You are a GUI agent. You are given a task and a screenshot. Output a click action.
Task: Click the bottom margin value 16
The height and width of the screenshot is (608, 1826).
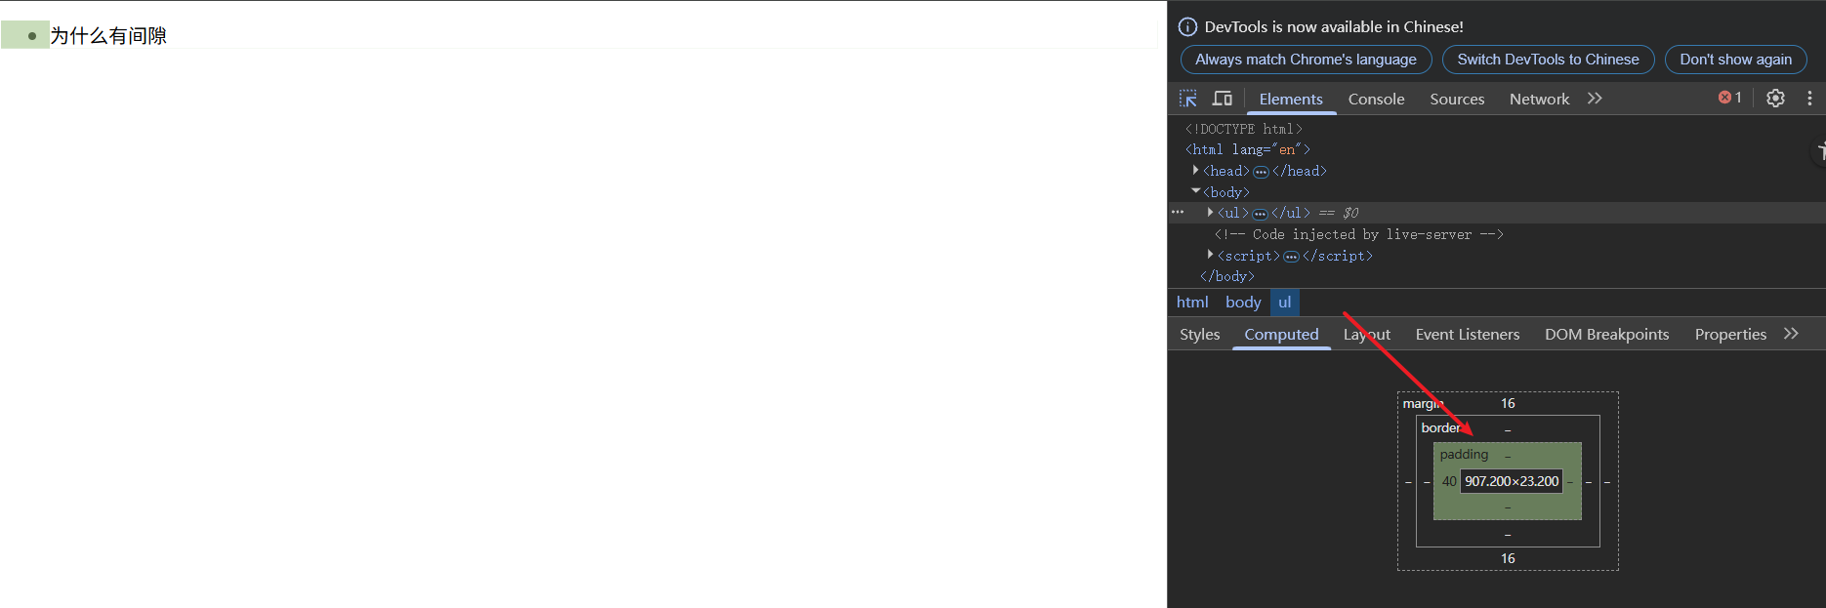click(1508, 558)
